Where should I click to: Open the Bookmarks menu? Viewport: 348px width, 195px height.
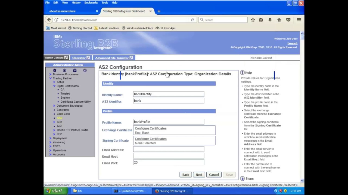[x=91, y=2]
